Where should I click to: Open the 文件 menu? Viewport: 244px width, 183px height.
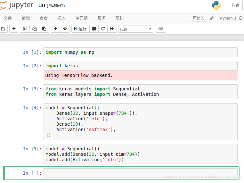(8, 18)
